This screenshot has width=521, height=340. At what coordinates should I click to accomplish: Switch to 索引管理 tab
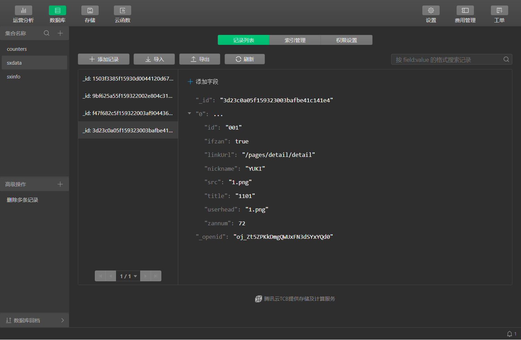pos(295,40)
